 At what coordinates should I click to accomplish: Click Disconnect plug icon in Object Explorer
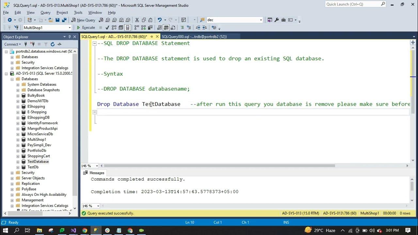32,44
